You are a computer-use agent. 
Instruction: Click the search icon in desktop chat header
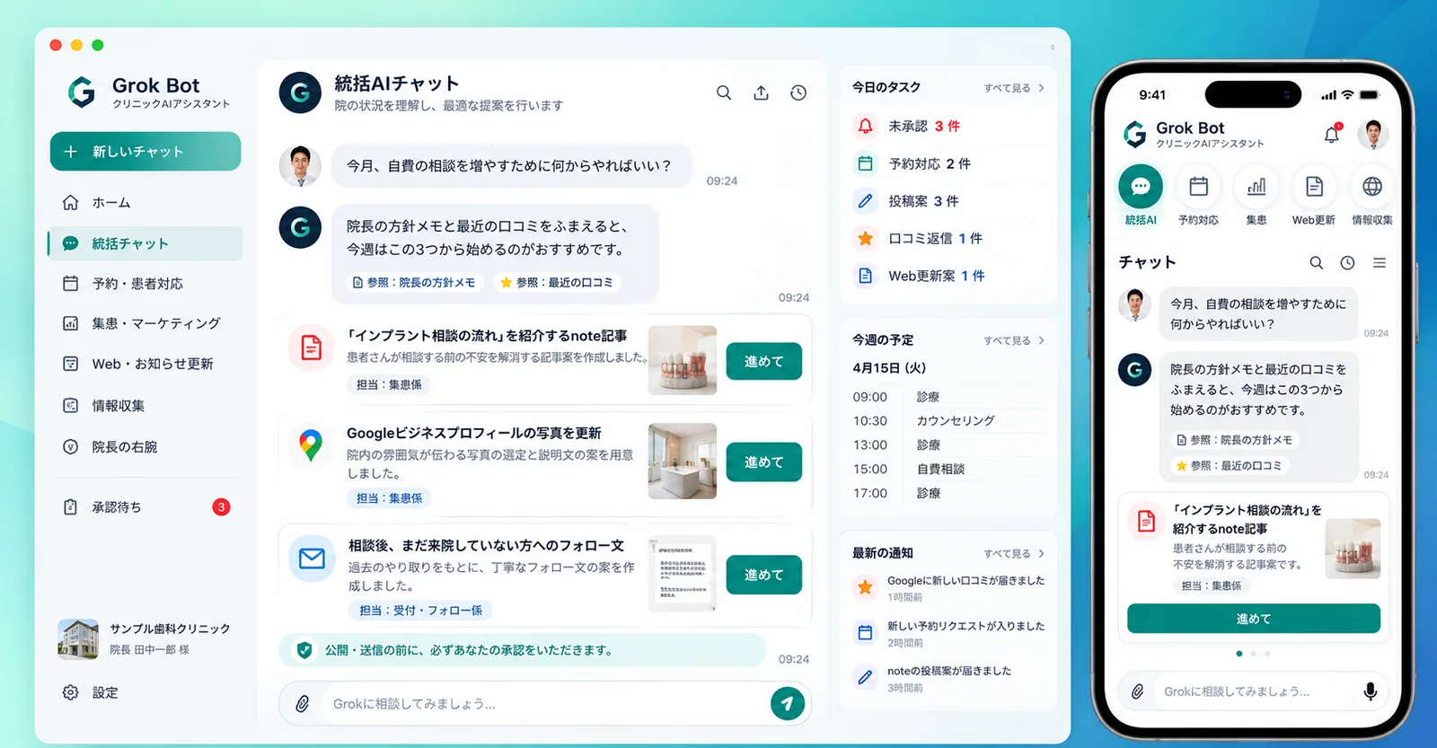[x=724, y=92]
